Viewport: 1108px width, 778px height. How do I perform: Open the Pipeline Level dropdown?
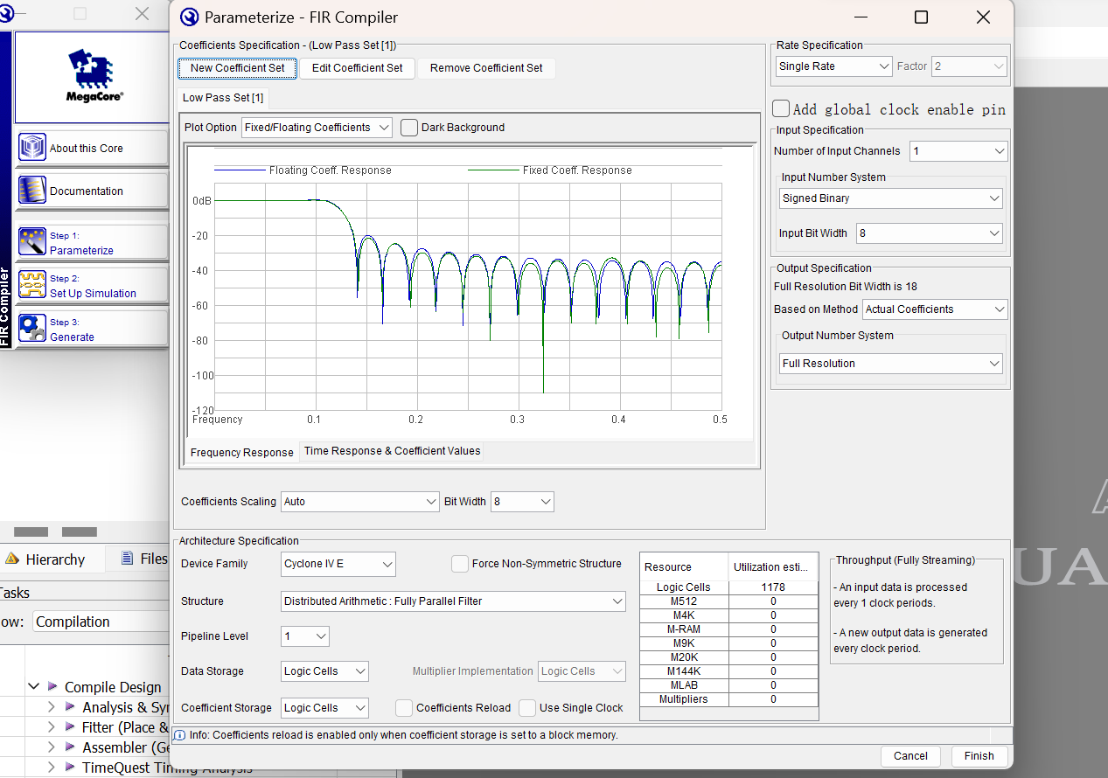click(305, 636)
